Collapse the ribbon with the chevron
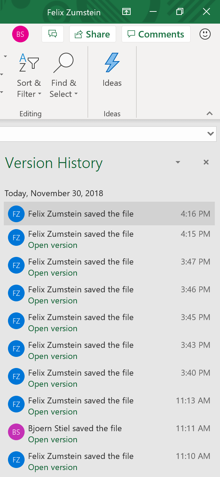220x477 pixels. coord(209,113)
